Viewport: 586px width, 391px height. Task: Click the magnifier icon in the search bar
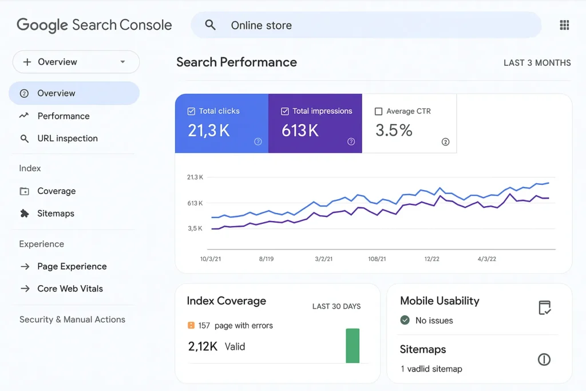211,25
